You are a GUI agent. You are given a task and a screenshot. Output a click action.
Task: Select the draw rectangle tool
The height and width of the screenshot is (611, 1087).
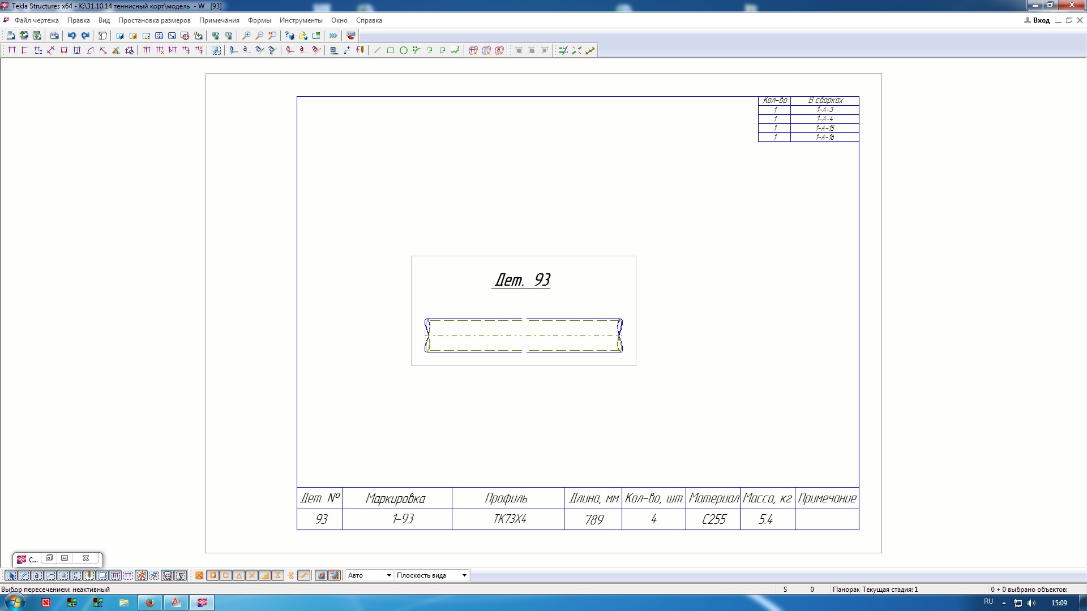(390, 50)
